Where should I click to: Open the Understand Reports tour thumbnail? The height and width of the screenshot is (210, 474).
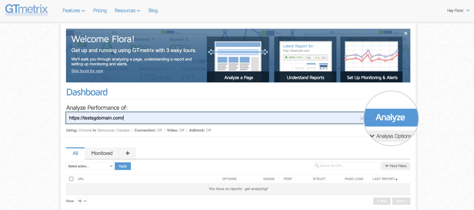coord(305,59)
